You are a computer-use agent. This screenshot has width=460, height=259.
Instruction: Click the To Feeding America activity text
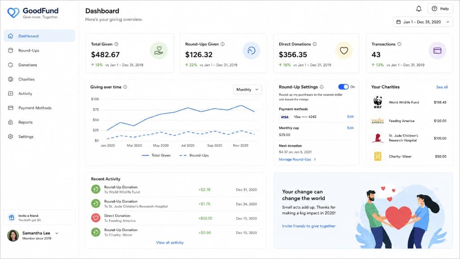(119, 221)
